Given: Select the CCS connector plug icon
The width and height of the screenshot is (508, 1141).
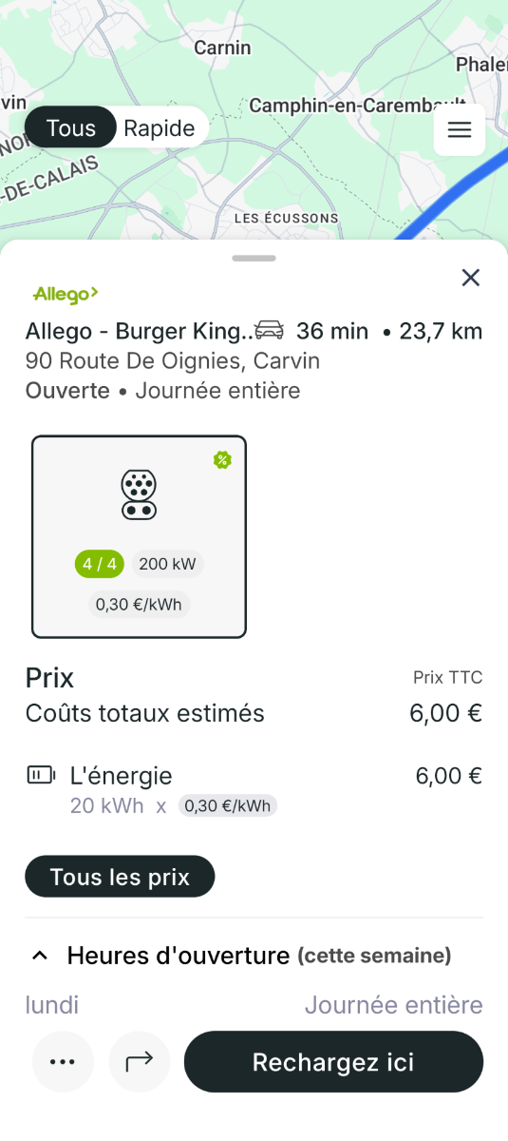Looking at the screenshot, I should 139,494.
